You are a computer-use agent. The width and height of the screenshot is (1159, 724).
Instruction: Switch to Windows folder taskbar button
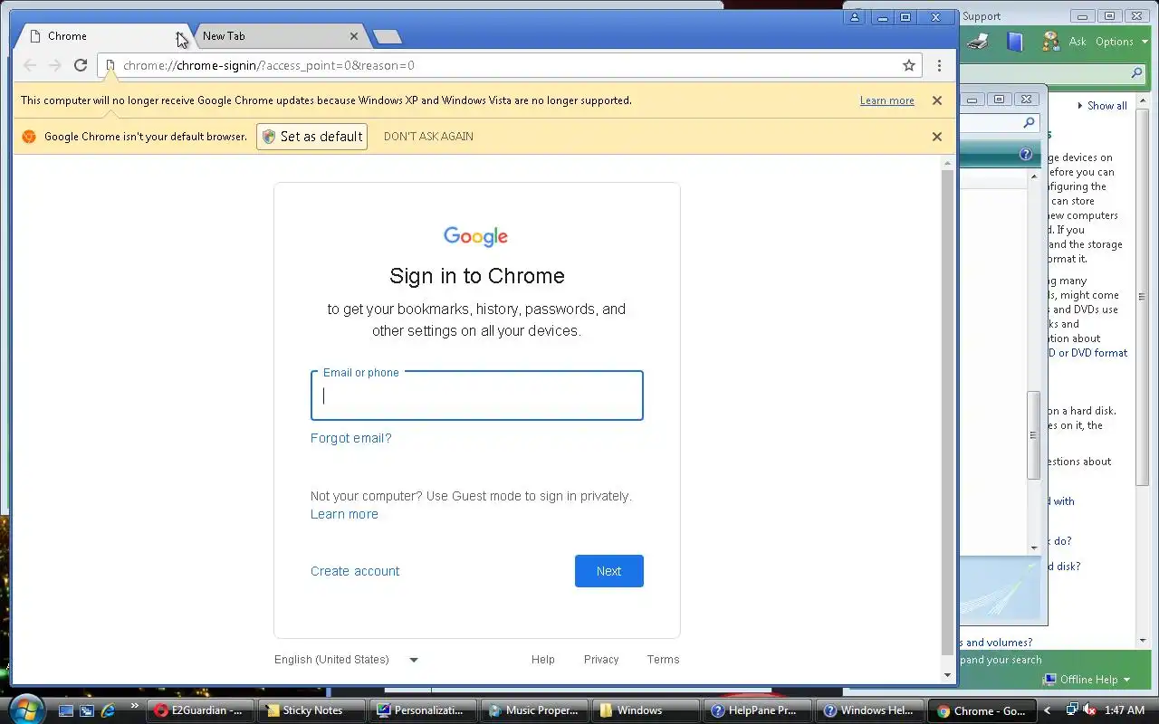(x=646, y=710)
